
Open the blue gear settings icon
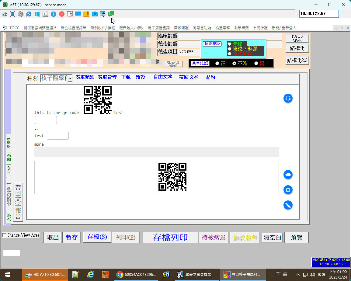pos(288,190)
